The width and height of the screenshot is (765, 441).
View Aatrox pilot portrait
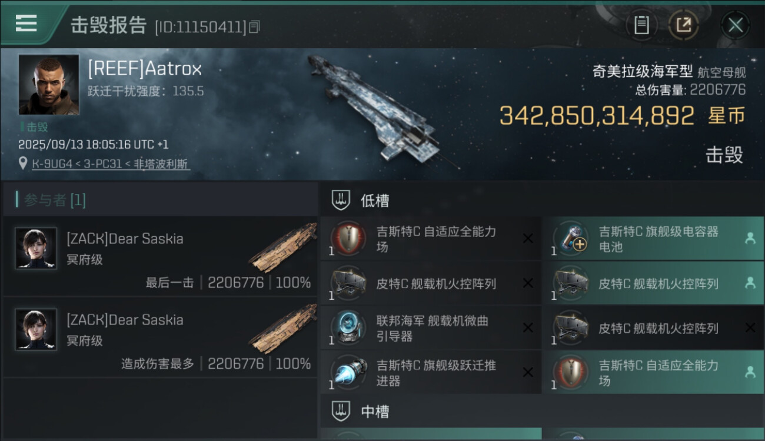click(x=49, y=85)
